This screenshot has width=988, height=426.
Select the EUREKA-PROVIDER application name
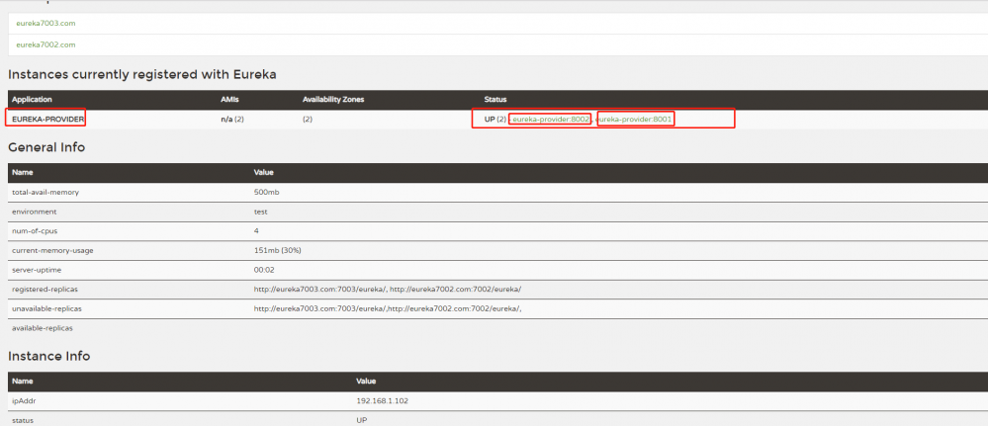click(x=47, y=120)
